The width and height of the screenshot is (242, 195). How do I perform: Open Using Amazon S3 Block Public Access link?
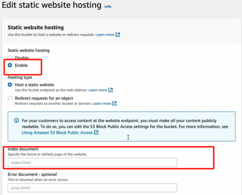point(57,133)
